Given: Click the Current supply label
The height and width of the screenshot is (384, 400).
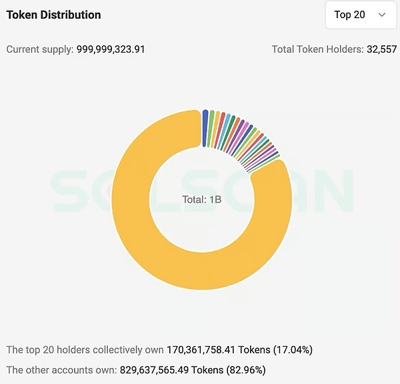Looking at the screenshot, I should click(39, 49).
